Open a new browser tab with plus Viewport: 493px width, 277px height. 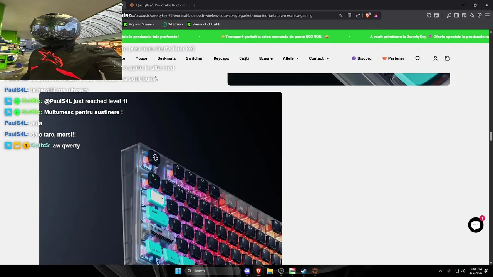pos(195,5)
